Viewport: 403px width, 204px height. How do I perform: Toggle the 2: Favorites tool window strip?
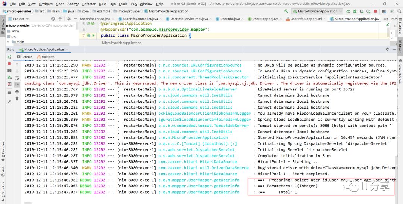click(x=3, y=152)
